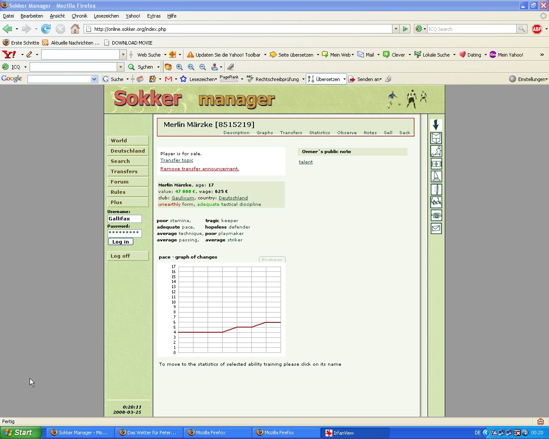Open the Chronik menu
Viewport: 549px width, 439px height.
[79, 16]
